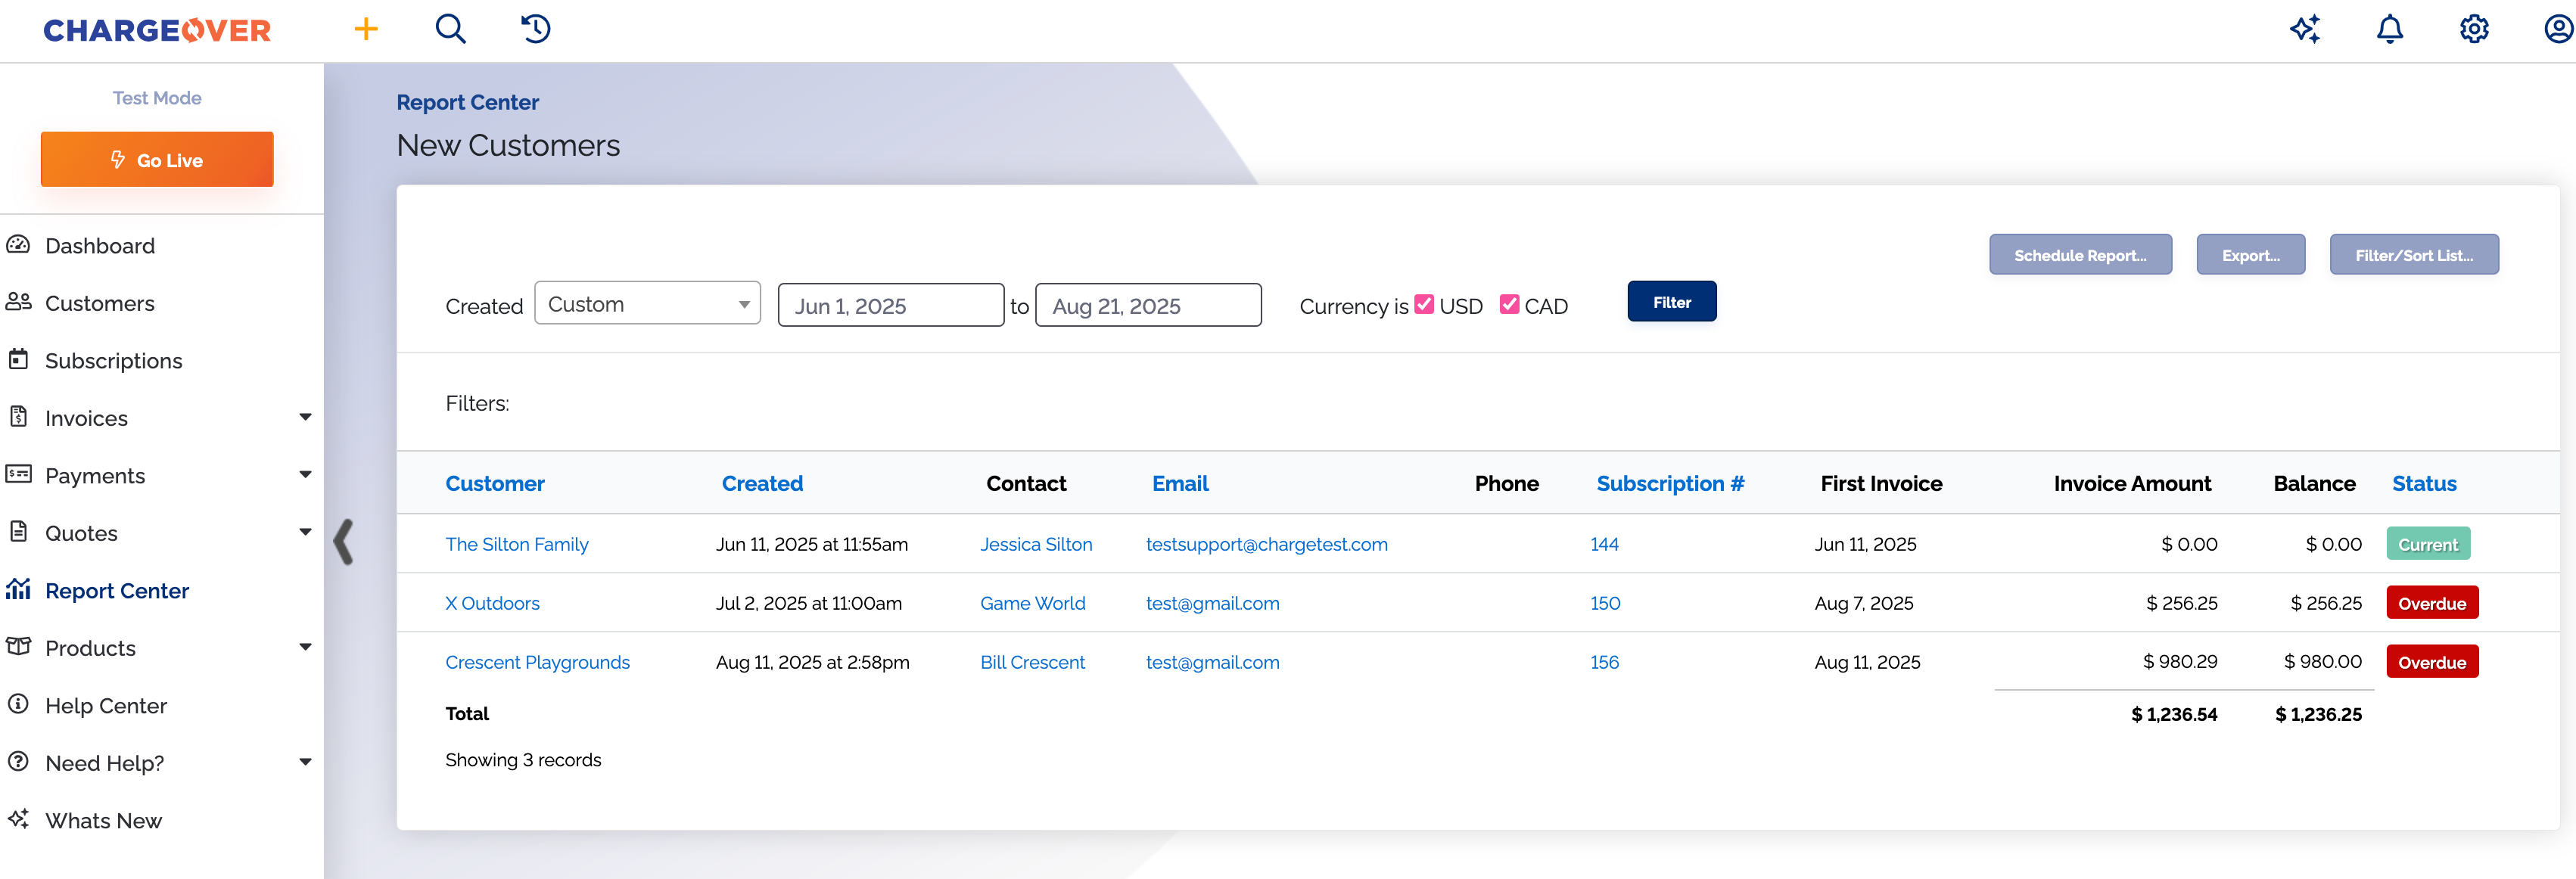Screen dimensions: 2576x879
Task: Sort by the Email column header
Action: coord(1180,483)
